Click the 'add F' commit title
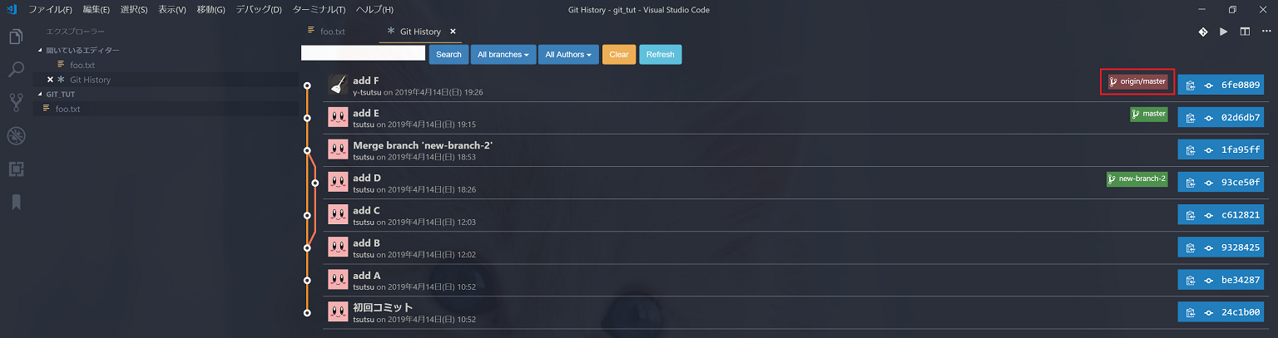 pos(366,81)
